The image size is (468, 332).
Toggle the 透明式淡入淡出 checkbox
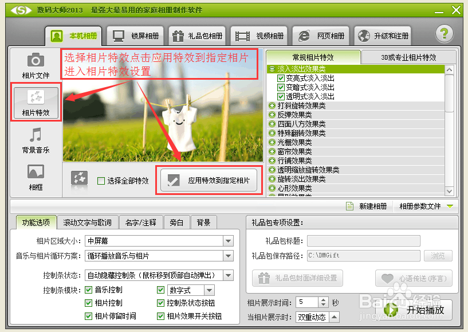tap(281, 96)
